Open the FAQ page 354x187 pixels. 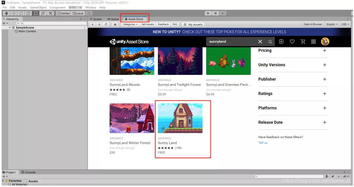[175, 24]
